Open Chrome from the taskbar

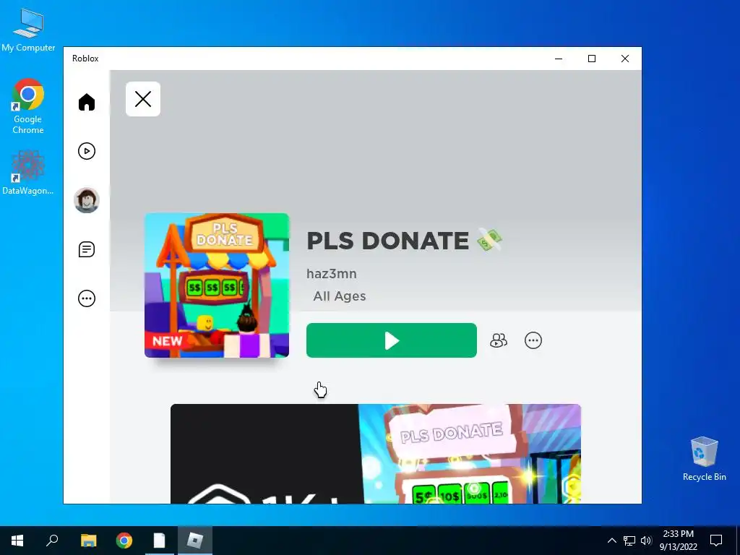pos(124,541)
